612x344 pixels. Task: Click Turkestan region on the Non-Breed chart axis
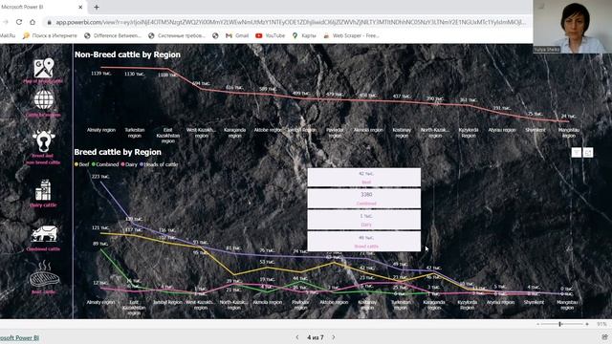[x=135, y=133]
